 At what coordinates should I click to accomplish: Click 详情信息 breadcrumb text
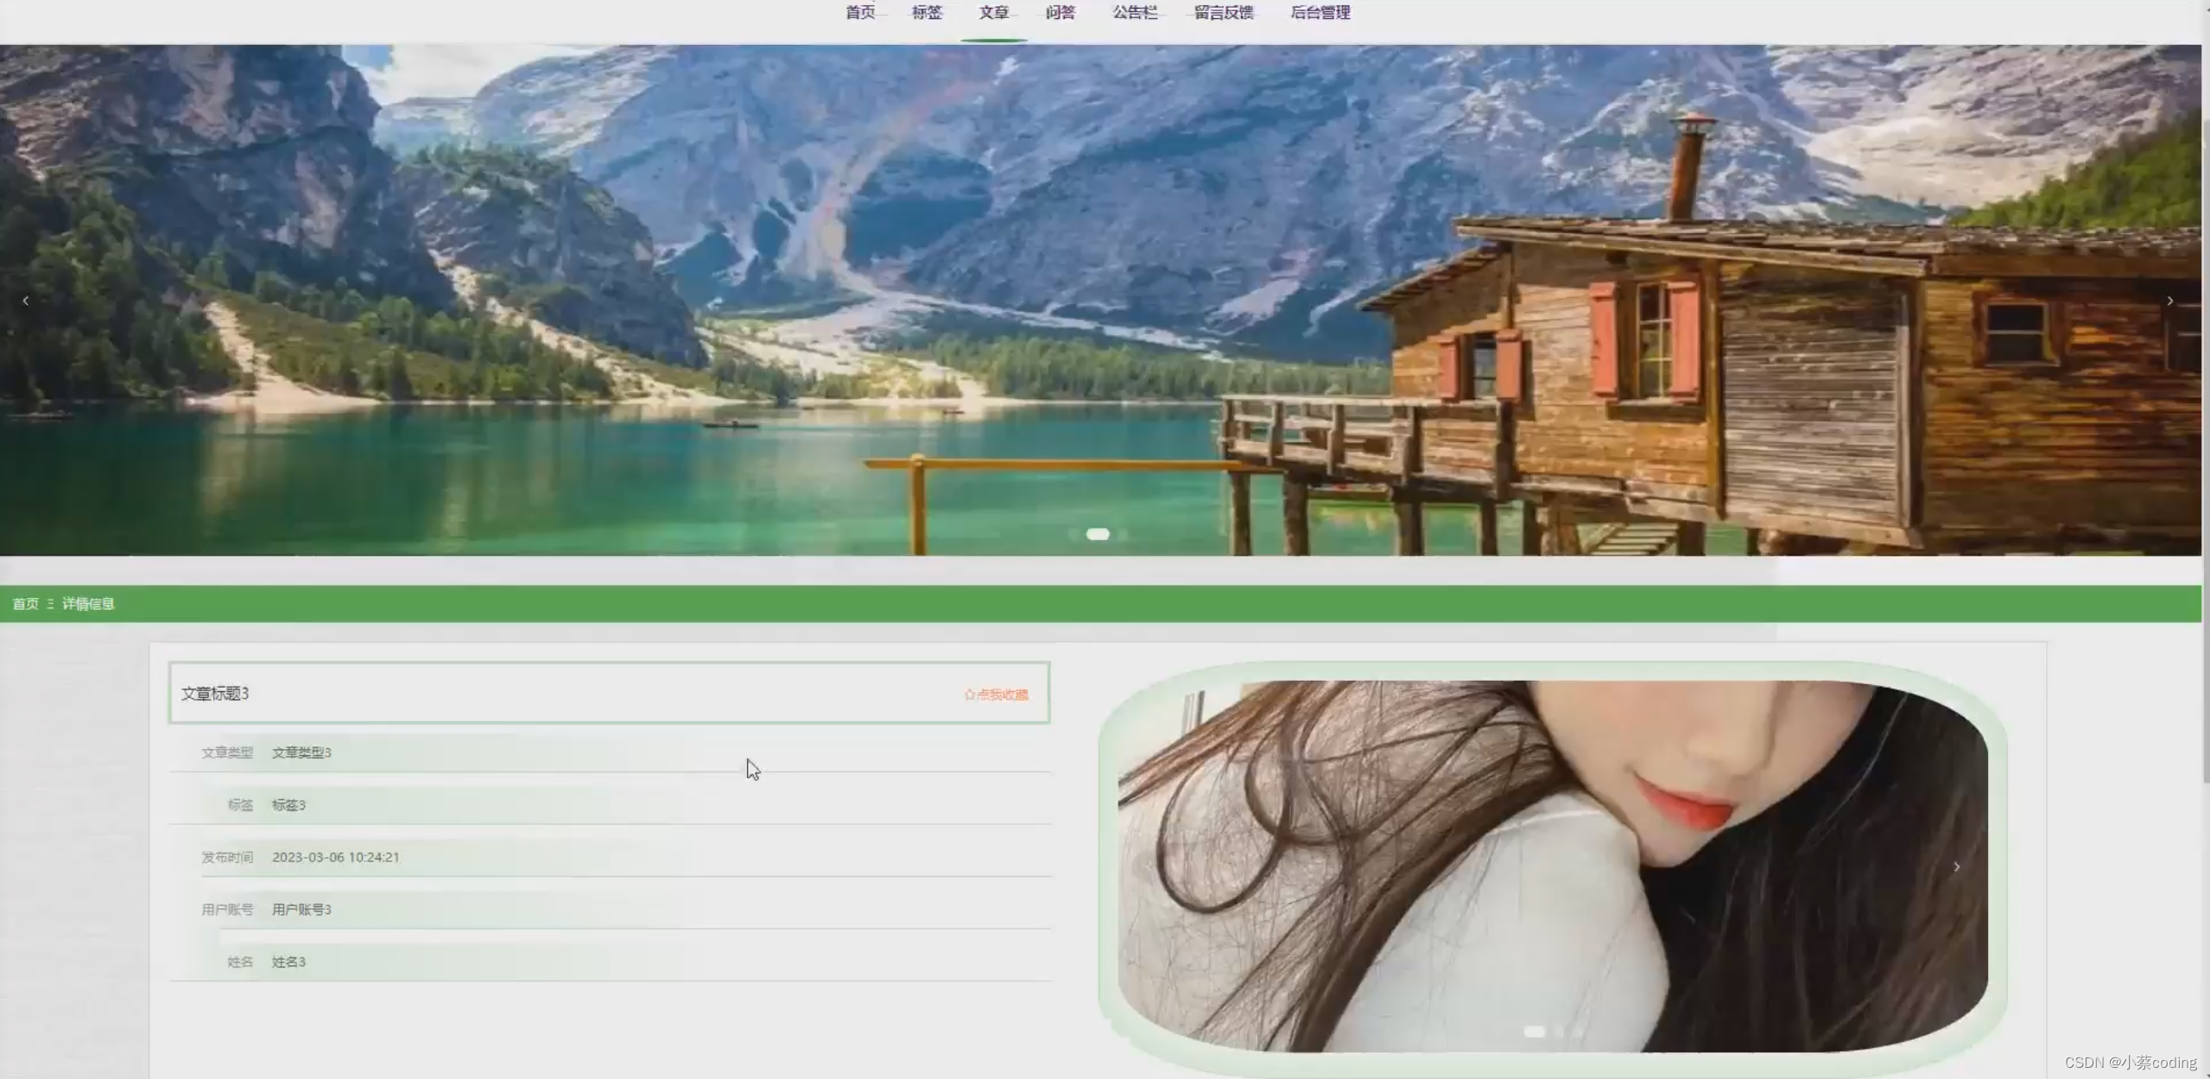[88, 604]
